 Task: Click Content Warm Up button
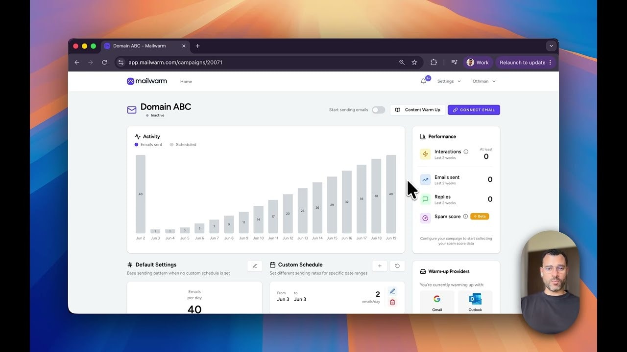[x=418, y=110]
